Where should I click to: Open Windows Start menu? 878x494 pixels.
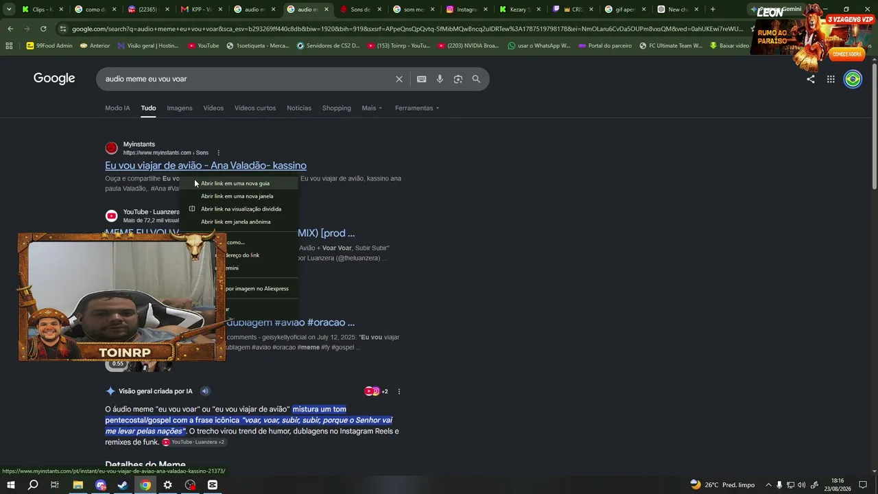[11, 485]
